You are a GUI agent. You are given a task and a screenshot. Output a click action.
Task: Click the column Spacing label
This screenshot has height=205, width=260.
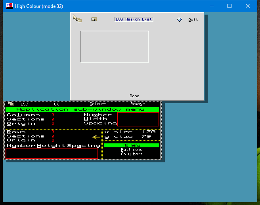(100, 123)
